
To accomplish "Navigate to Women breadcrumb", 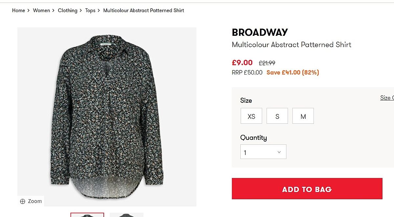I will coord(41,11).
